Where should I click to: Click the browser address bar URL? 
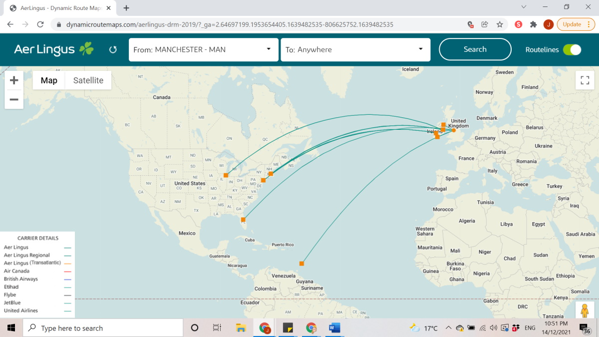(230, 24)
